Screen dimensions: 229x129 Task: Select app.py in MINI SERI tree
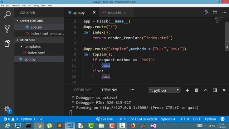click(39, 59)
